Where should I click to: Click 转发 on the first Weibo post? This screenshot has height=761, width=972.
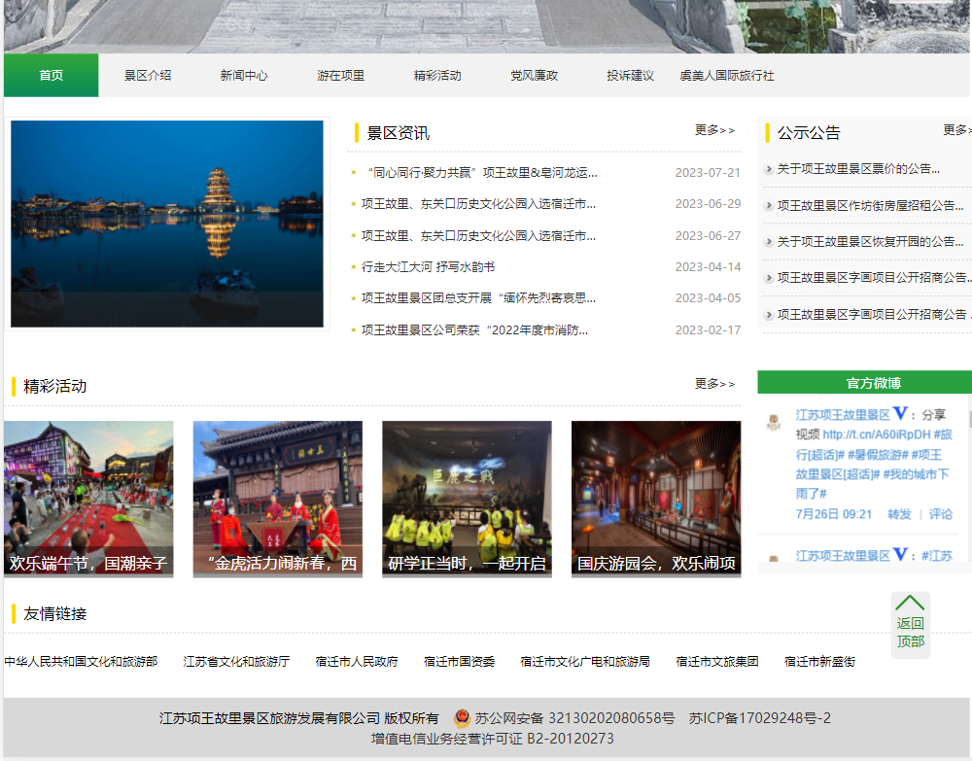click(x=899, y=514)
